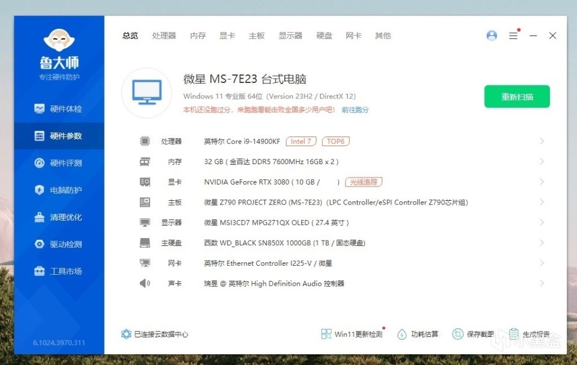Image resolution: width=577 pixels, height=365 pixels.
Task: Click High Definition Audio text
Action: tap(274, 283)
